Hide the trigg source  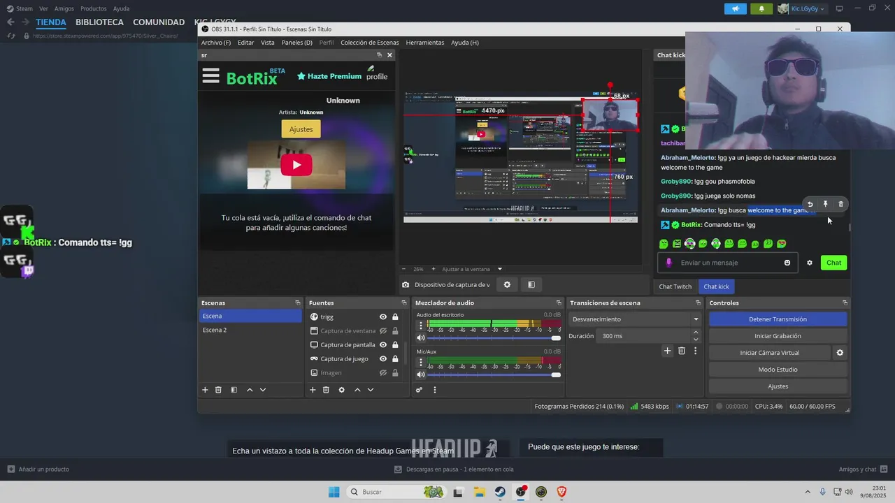click(383, 317)
